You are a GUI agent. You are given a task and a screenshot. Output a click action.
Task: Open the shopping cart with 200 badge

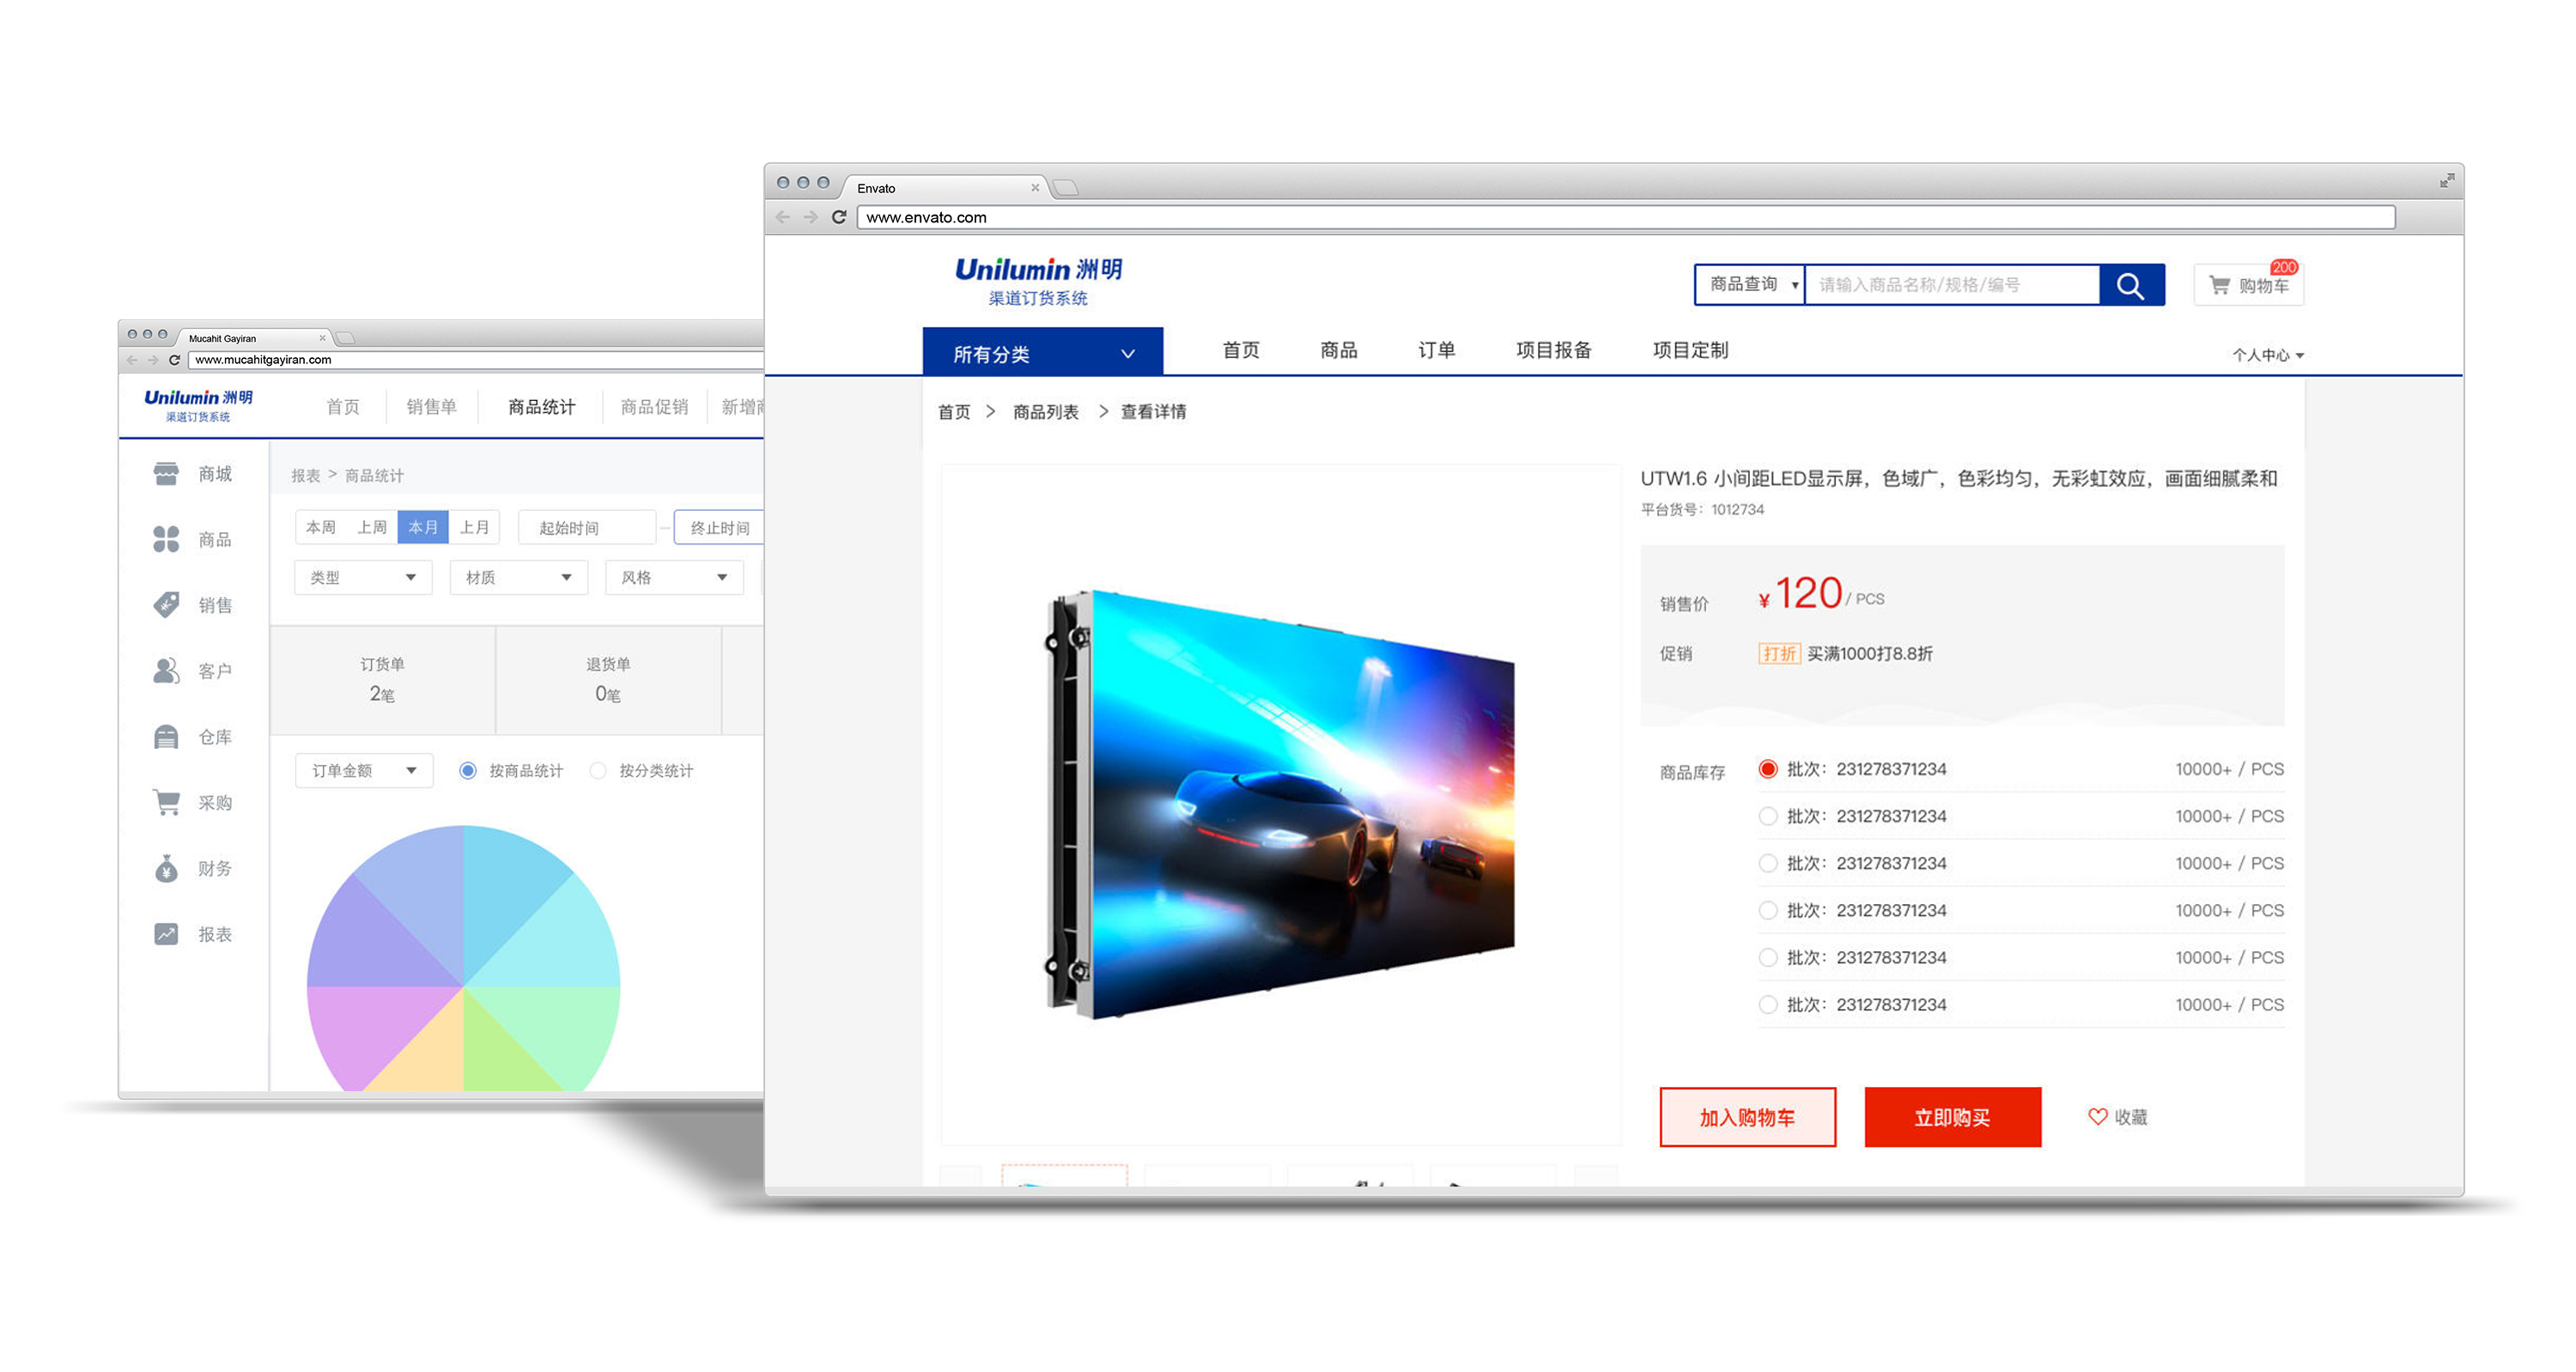(2248, 285)
